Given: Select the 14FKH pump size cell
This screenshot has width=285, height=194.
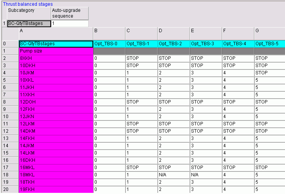Looking at the screenshot, I should click(x=56, y=138).
